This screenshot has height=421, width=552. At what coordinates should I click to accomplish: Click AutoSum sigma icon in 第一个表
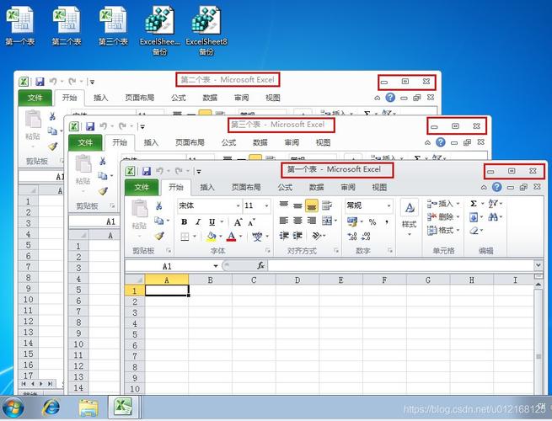[474, 204]
